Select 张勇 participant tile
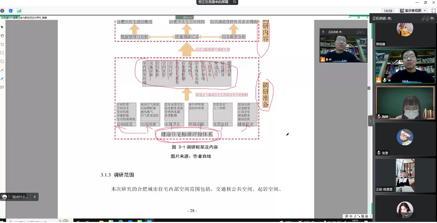This screenshot has width=437, height=223. pos(405,139)
